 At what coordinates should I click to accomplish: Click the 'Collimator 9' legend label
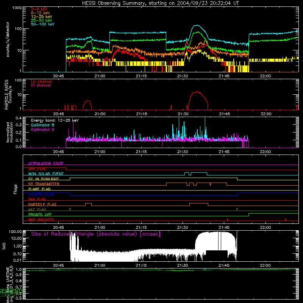tap(42, 130)
